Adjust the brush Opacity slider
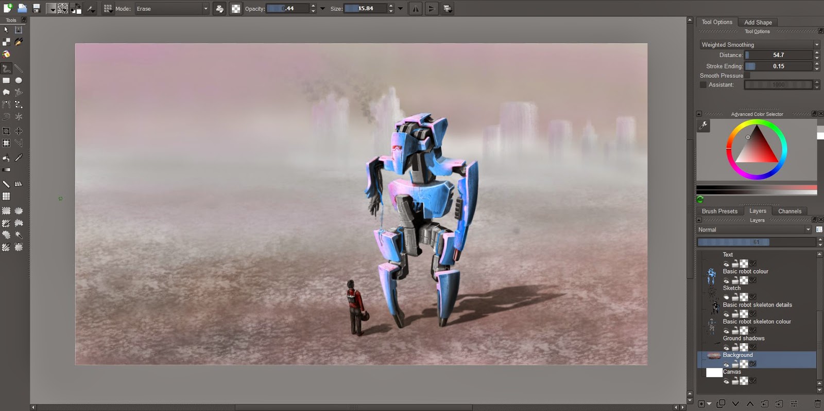This screenshot has height=411, width=824. point(288,8)
